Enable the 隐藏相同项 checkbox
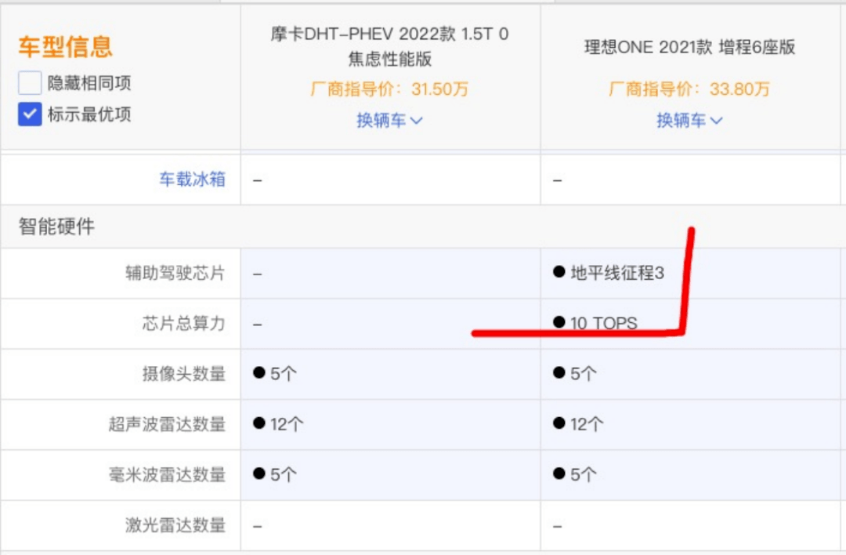 click(30, 83)
